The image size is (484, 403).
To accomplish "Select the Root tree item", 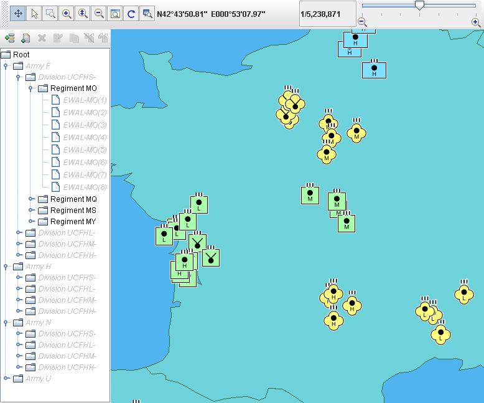I will pos(21,55).
